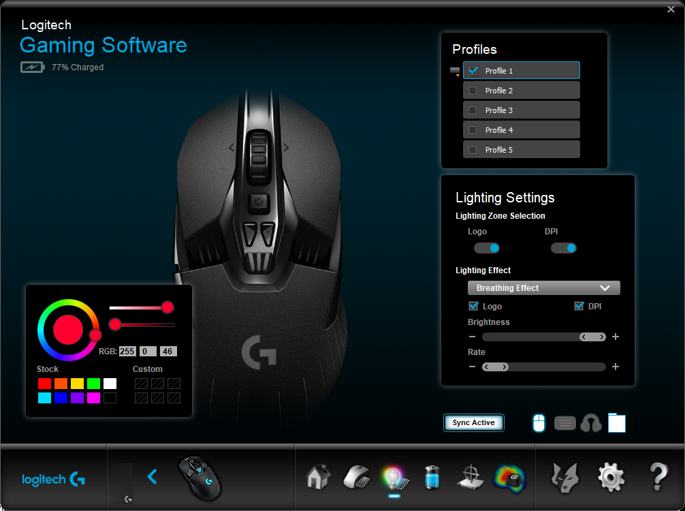685x511 pixels.
Task: Click the saturation slider handle in color picker
Action: [x=168, y=307]
